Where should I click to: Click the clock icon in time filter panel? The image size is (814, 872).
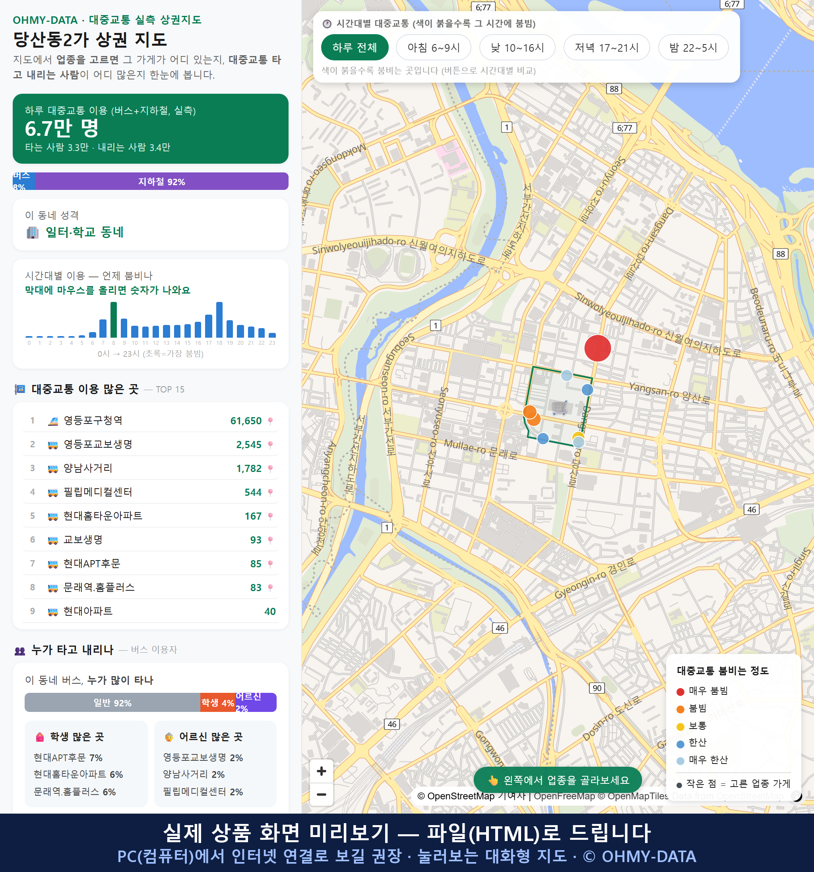(x=327, y=24)
